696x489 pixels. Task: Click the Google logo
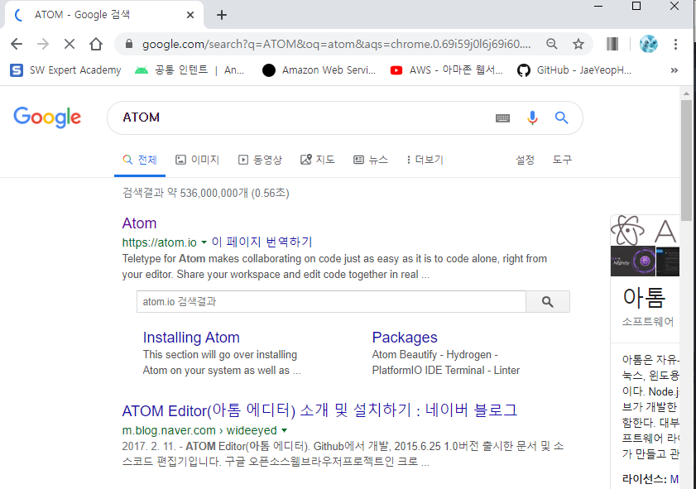tap(47, 117)
